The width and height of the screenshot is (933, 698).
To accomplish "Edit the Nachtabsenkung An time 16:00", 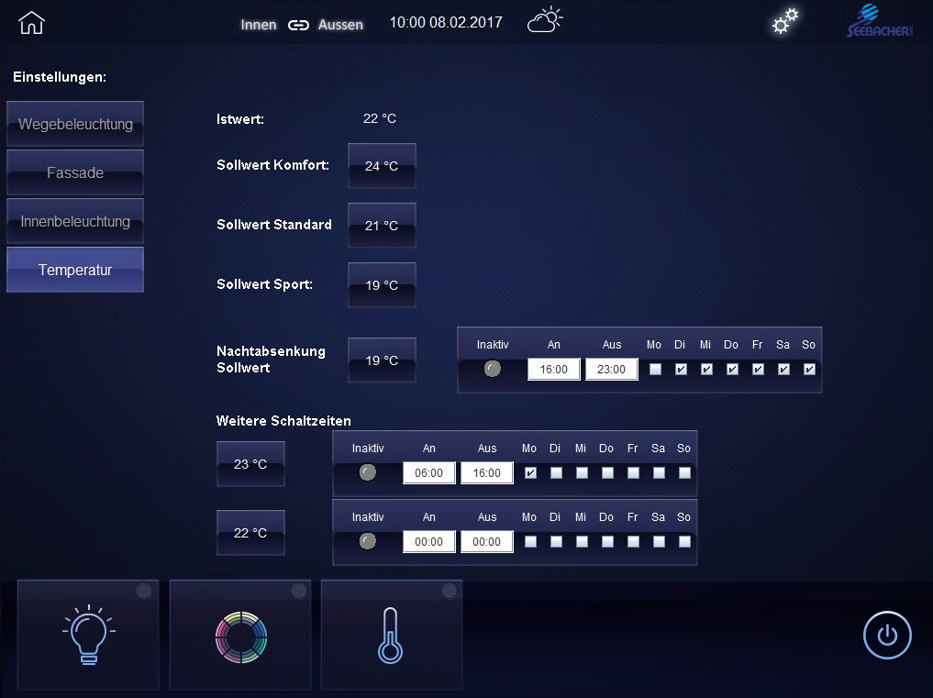I will click(x=553, y=370).
